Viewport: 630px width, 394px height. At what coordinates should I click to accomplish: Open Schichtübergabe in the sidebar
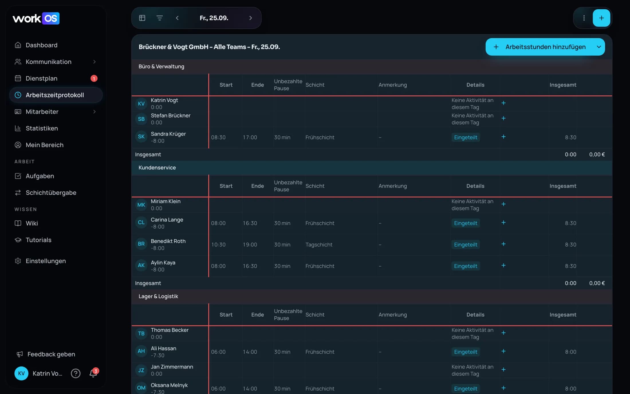56,193
